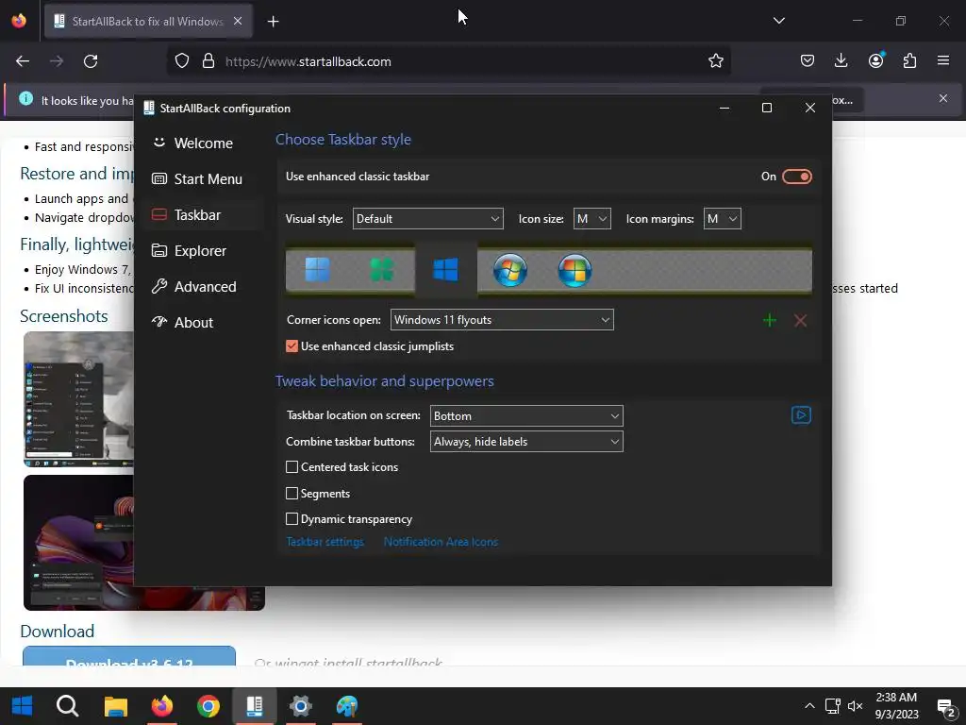The height and width of the screenshot is (725, 966).
Task: View site security lock info
Action: pyautogui.click(x=208, y=61)
